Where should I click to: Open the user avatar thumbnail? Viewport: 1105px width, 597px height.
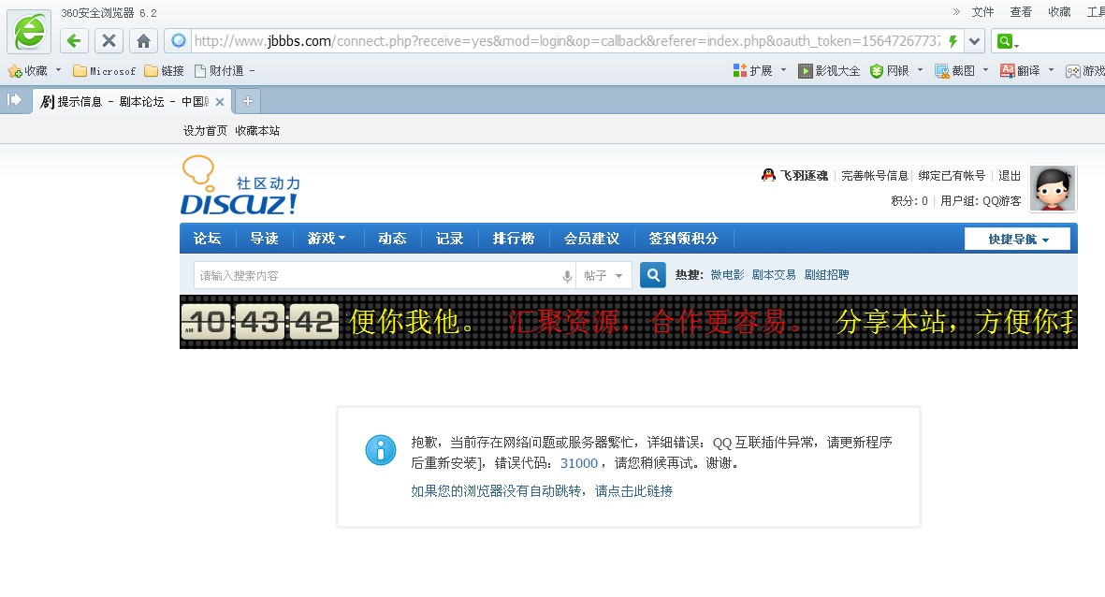(1053, 188)
